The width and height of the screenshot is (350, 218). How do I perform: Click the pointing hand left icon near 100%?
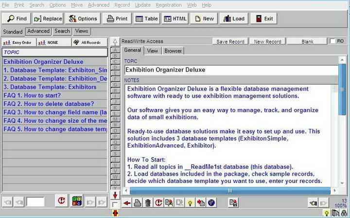click(x=313, y=203)
